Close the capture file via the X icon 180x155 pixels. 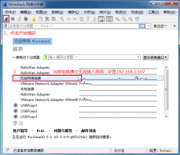pyautogui.click(x=47, y=19)
